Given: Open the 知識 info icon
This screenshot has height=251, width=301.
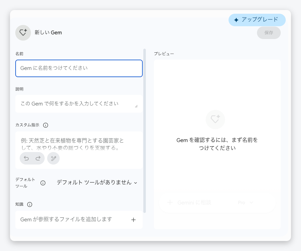Looking at the screenshot, I should click(x=30, y=204).
